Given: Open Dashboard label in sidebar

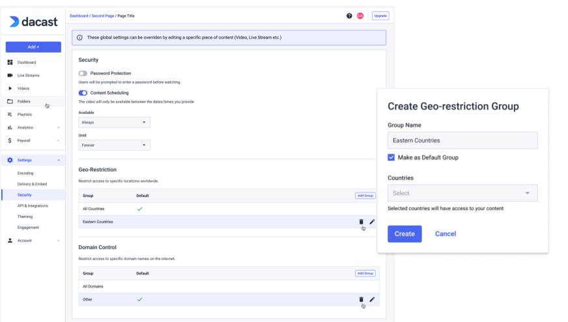Looking at the screenshot, I should point(27,62).
